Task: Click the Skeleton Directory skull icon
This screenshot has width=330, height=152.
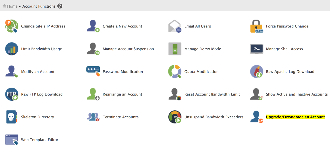Action: coord(12,117)
